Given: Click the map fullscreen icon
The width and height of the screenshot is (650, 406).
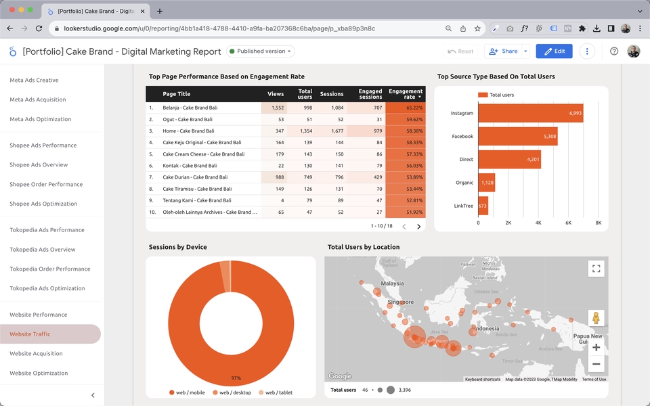Looking at the screenshot, I should coord(596,269).
